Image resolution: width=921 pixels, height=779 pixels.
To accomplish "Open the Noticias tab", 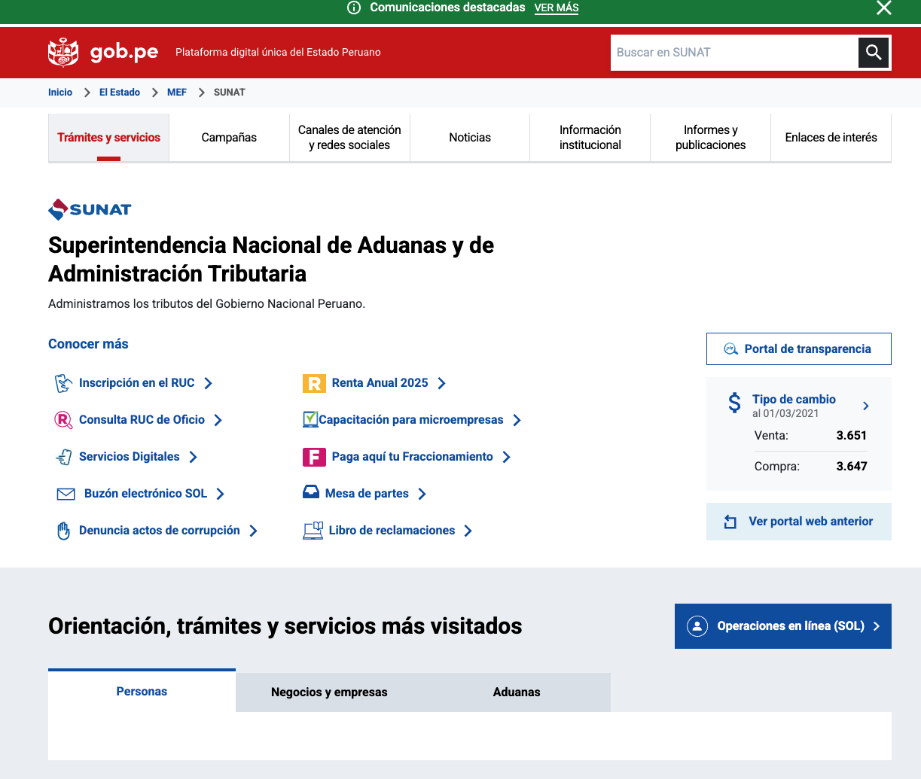I will pyautogui.click(x=470, y=138).
